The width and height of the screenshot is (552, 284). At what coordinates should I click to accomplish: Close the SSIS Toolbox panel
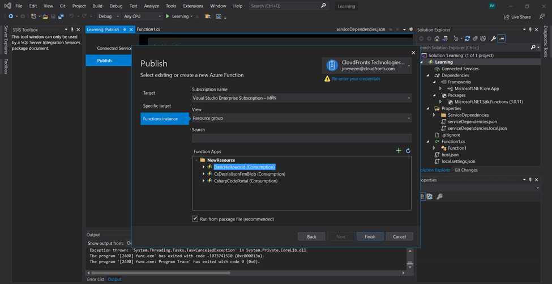(x=78, y=30)
